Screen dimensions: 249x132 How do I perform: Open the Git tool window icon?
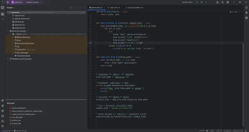(3, 126)
